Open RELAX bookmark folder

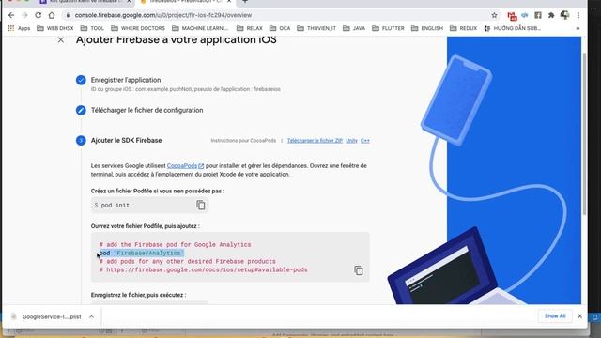pos(250,28)
